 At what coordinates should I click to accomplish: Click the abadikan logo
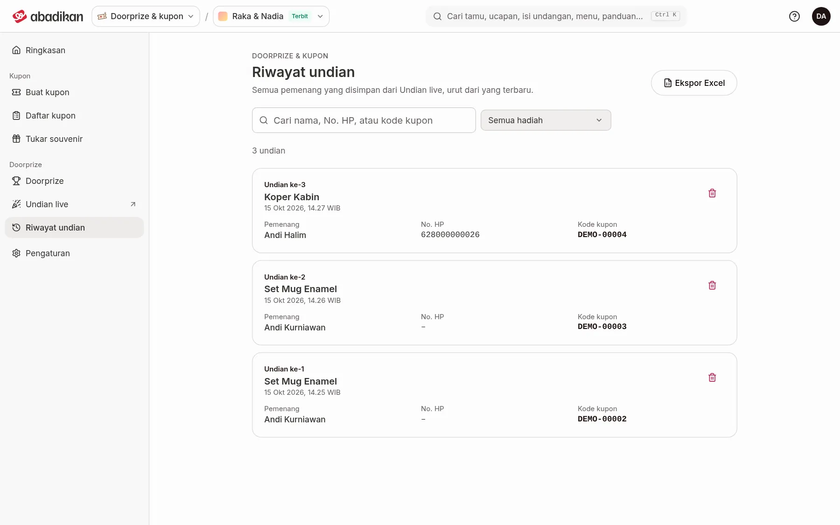(x=48, y=16)
